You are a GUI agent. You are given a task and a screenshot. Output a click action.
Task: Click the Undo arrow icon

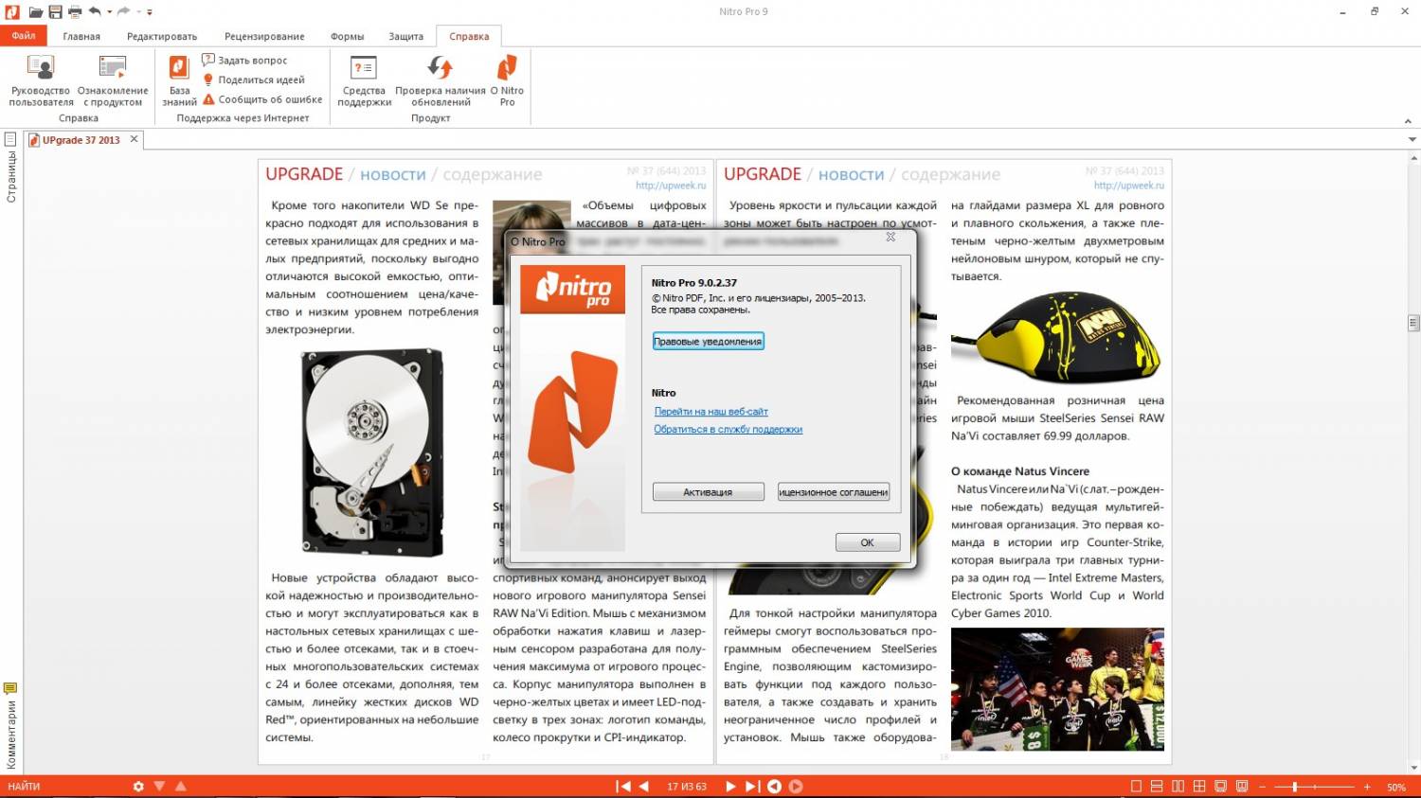point(95,12)
